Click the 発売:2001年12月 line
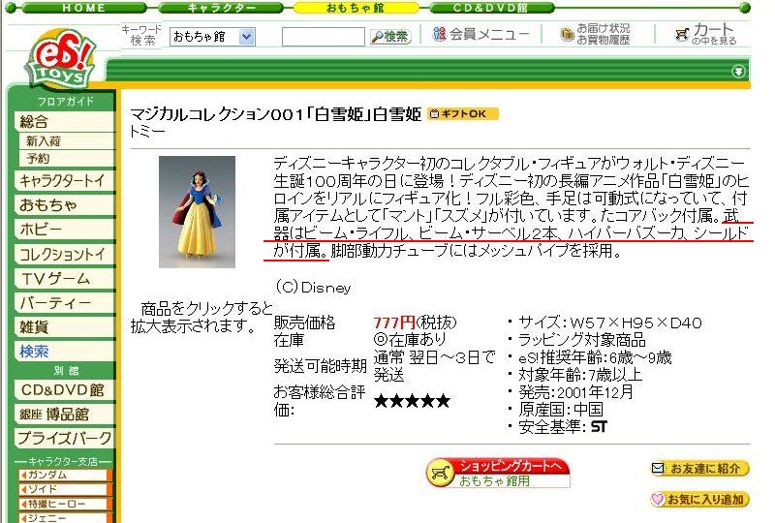Viewport: 775px width, 523px height. tap(575, 392)
